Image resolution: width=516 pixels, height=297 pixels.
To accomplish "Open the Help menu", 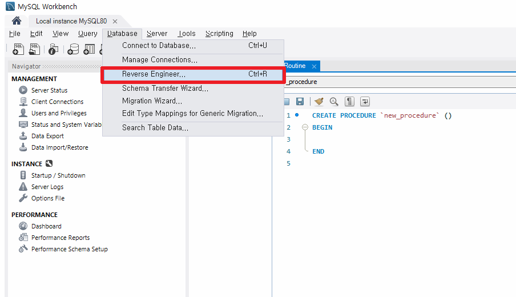I will [249, 34].
